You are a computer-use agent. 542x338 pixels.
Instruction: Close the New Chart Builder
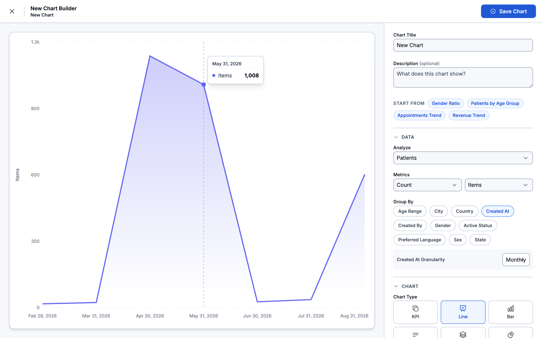click(x=12, y=11)
